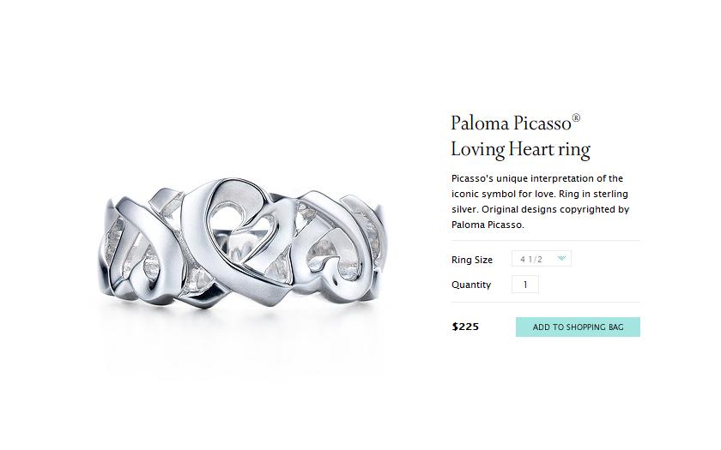Click the Loving Heart ring heading
This screenshot has height=450, width=721.
[x=520, y=150]
